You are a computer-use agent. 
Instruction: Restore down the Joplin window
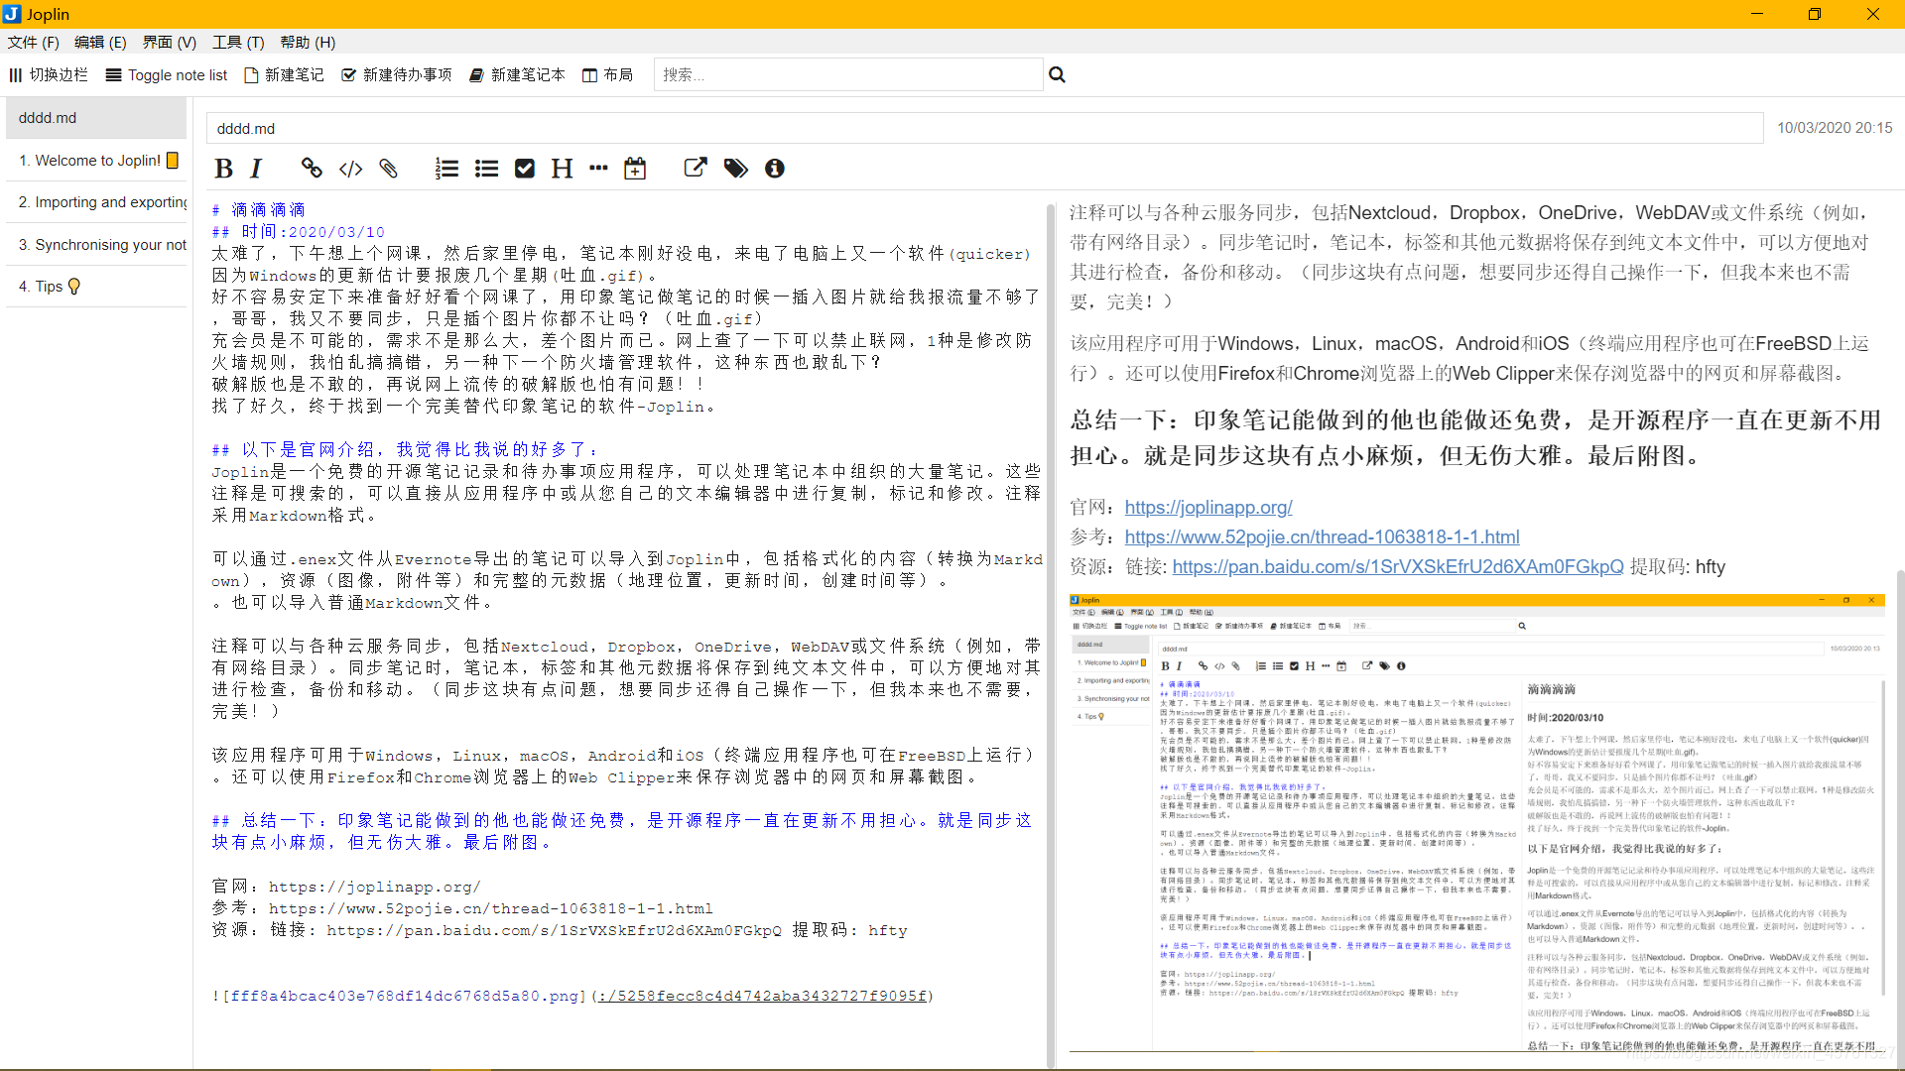(x=1815, y=14)
